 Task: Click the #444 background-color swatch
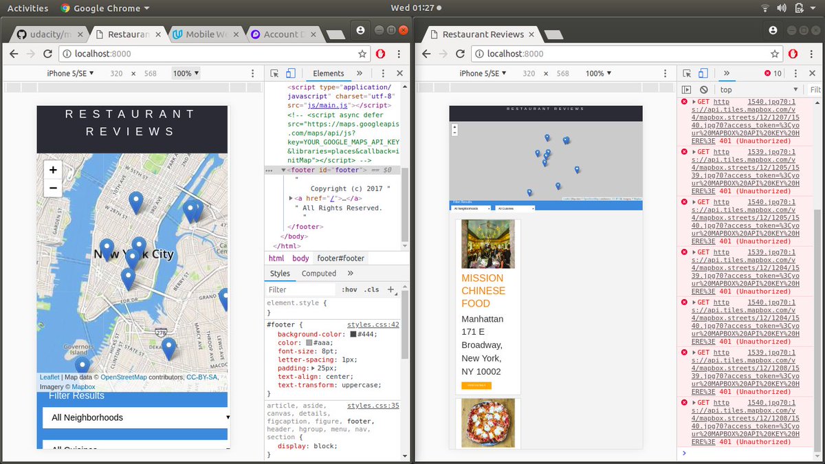click(353, 334)
